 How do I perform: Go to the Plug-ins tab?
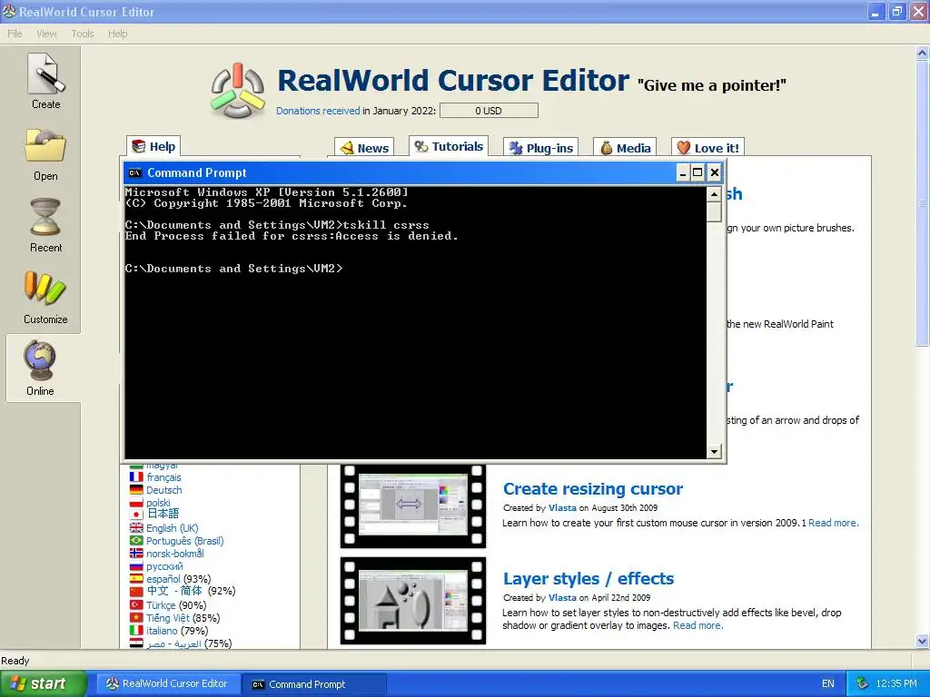pos(541,148)
